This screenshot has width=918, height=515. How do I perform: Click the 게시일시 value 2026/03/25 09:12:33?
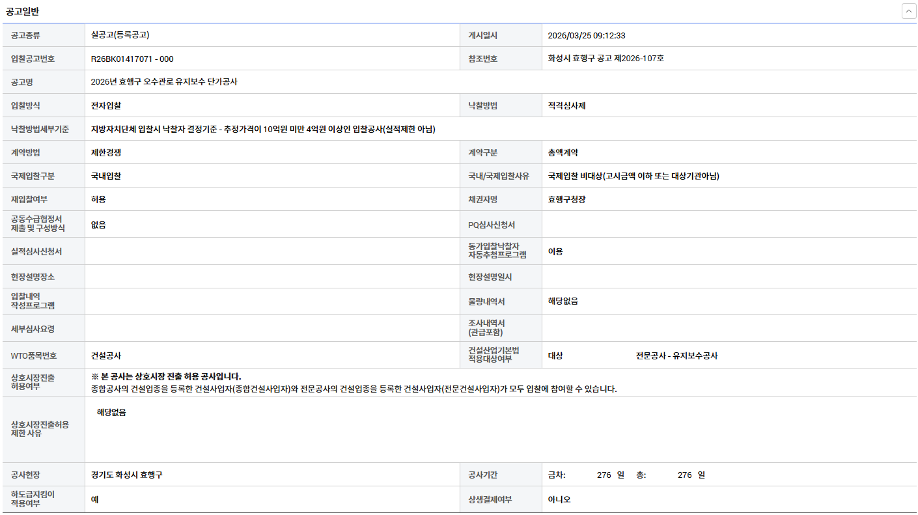[x=586, y=35]
